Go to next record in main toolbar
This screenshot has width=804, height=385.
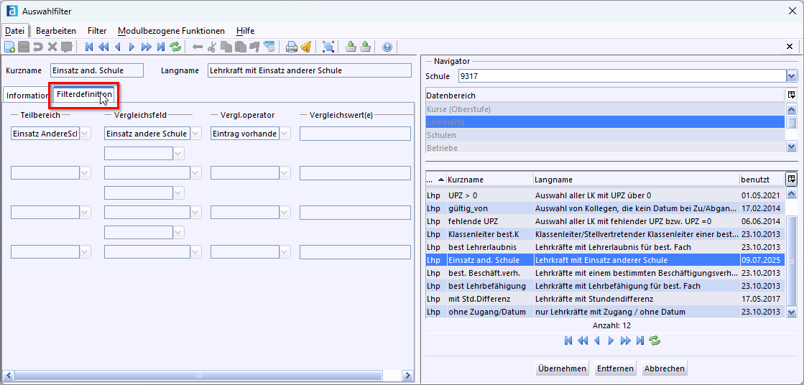point(131,47)
